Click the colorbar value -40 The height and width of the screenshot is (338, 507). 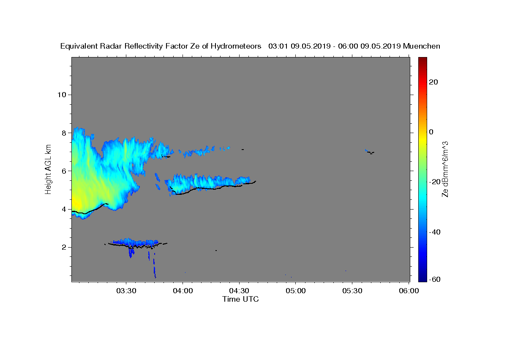[x=435, y=232]
